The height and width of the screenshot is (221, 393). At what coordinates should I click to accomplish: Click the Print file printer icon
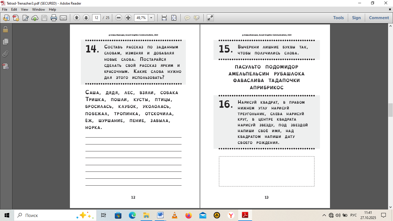54,18
